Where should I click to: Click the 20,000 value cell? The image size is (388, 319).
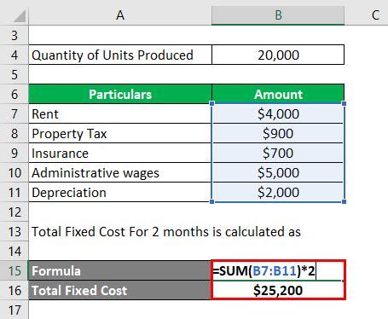278,55
